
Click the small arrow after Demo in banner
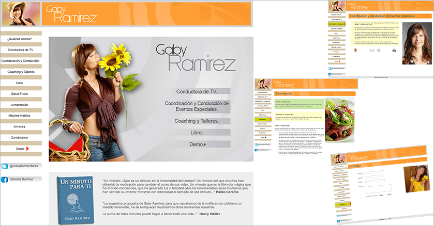[205, 144]
